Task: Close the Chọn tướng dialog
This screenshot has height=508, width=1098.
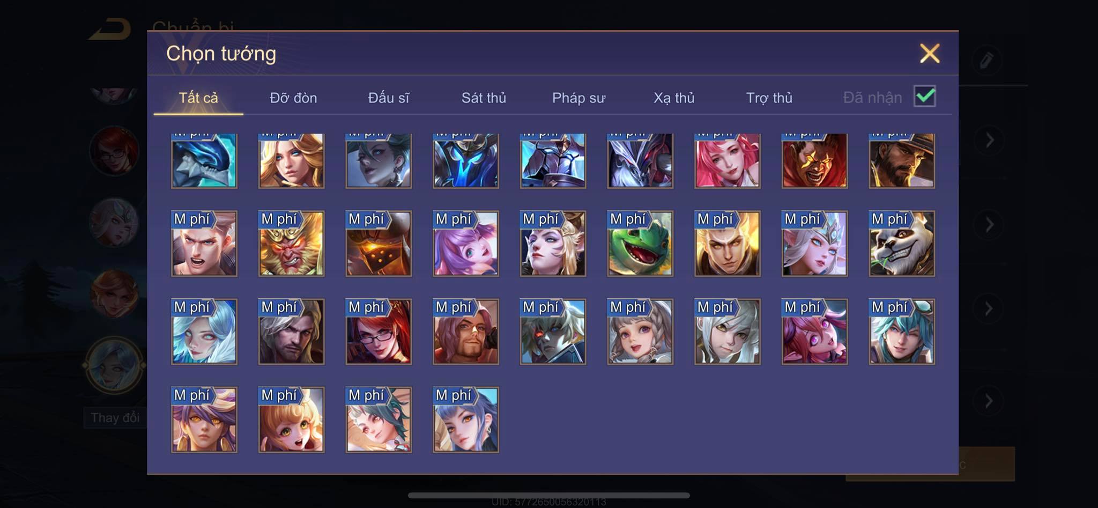Action: coord(930,53)
